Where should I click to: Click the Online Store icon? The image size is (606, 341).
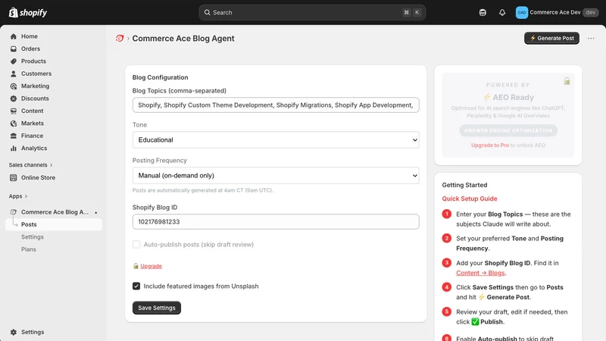pos(14,177)
